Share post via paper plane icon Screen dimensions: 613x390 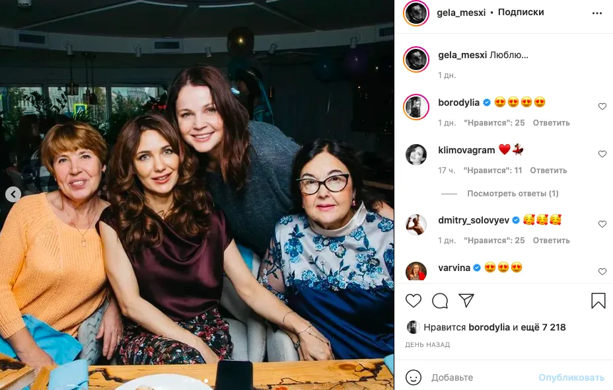[466, 300]
